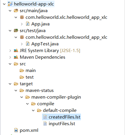Collapse the maven-compiler-plugin folder node
This screenshot has height=135, width=125.
(x=21, y=97)
